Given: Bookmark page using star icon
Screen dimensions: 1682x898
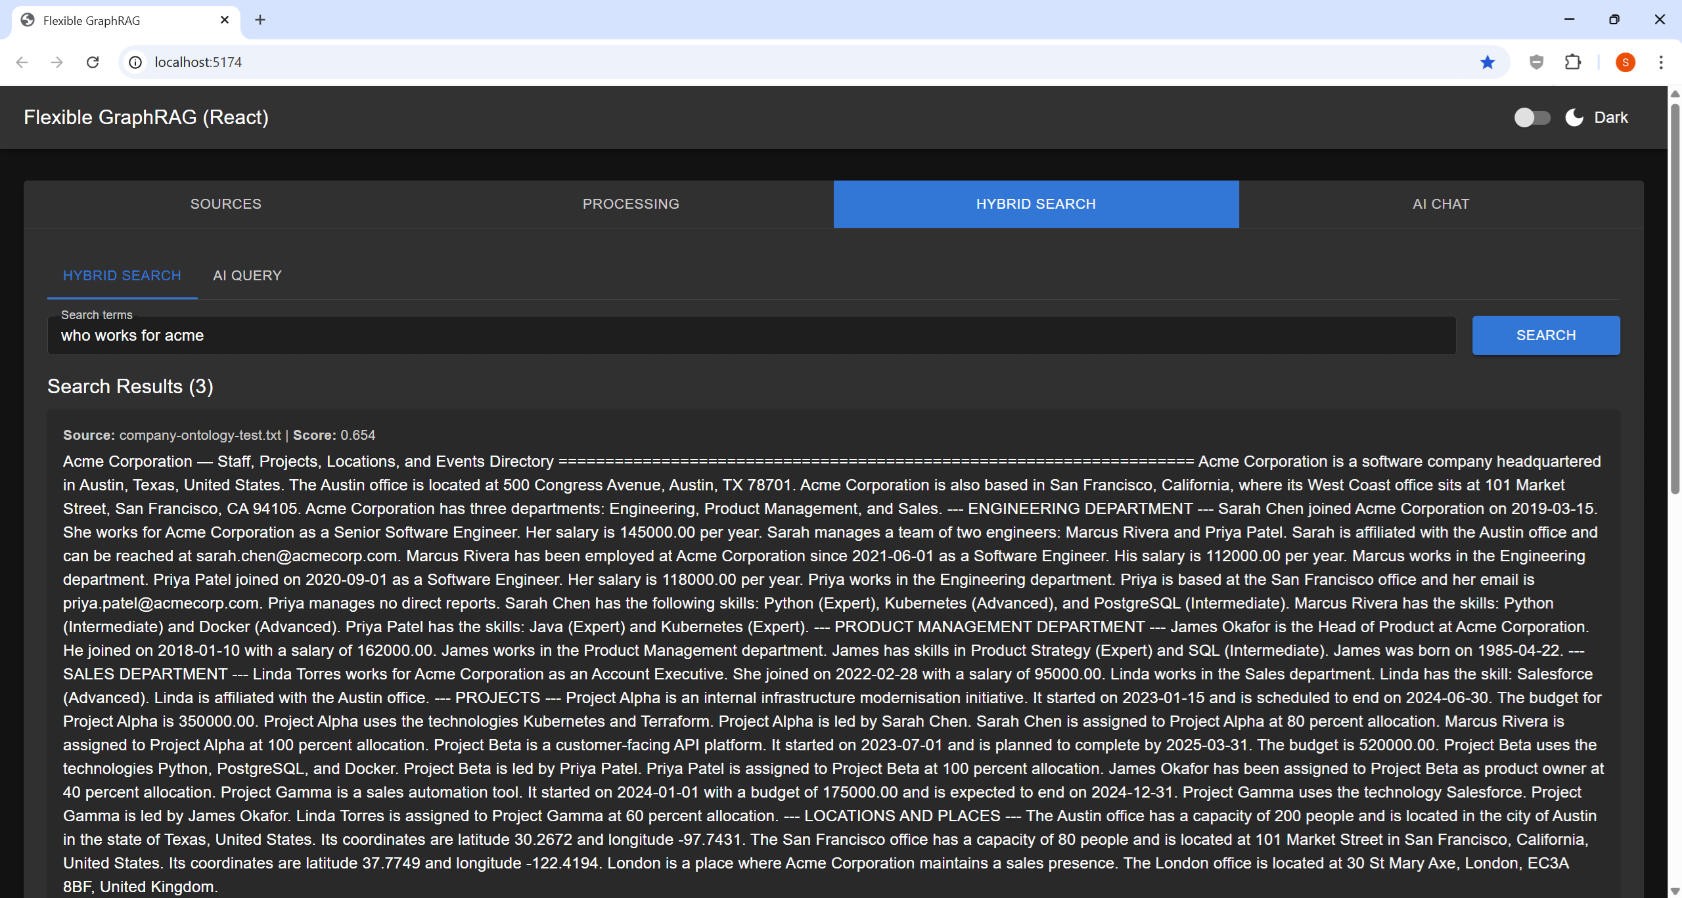Looking at the screenshot, I should pyautogui.click(x=1488, y=62).
